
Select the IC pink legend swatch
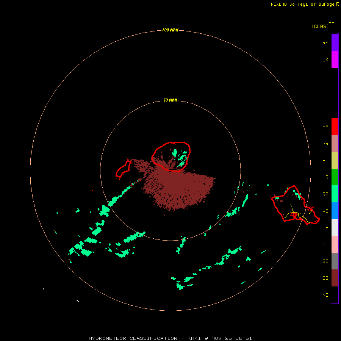tap(335, 244)
